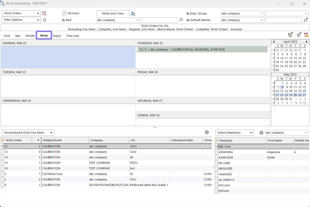Print the Active Employees list
This screenshot has width=310, height=207.
[261, 133]
